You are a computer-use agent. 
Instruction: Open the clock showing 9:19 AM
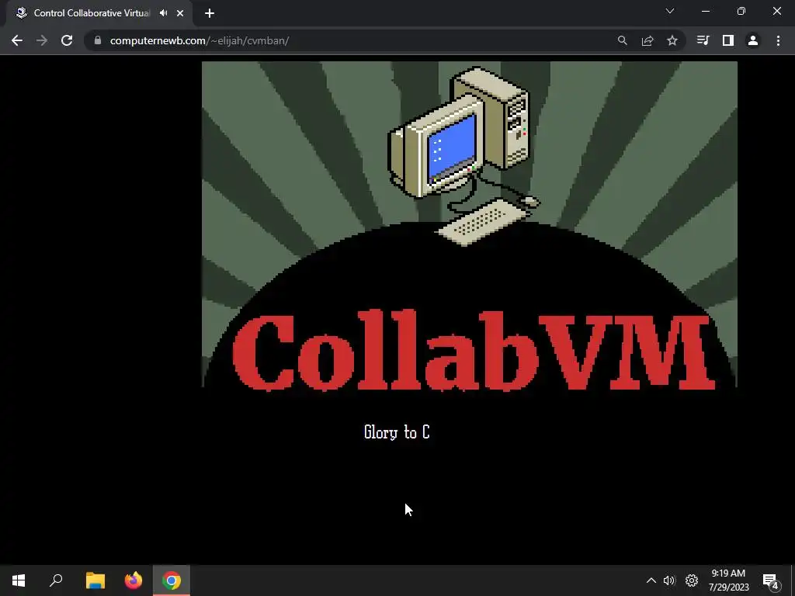tap(728, 580)
